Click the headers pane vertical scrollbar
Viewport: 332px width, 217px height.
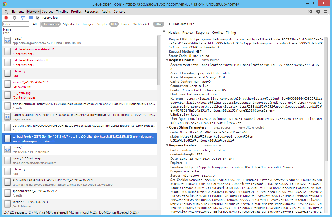click(x=326, y=100)
